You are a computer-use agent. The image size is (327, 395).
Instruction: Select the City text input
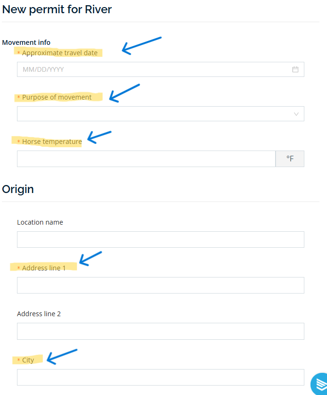click(160, 377)
